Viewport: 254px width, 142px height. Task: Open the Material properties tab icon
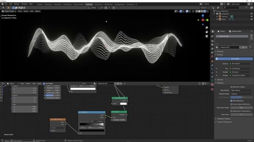click(212, 84)
